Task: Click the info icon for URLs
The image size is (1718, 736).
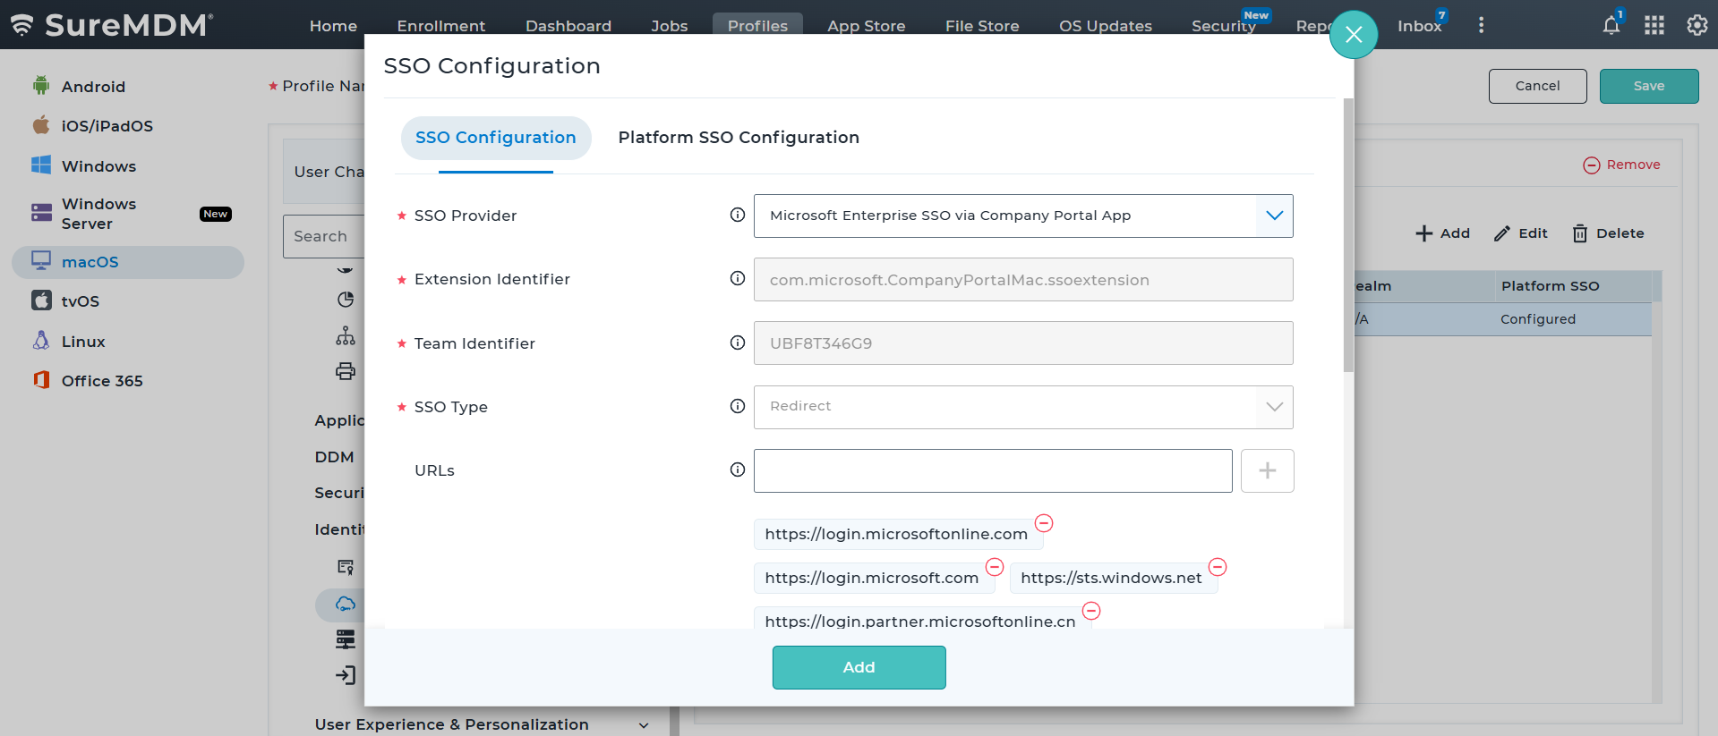Action: pyautogui.click(x=738, y=470)
